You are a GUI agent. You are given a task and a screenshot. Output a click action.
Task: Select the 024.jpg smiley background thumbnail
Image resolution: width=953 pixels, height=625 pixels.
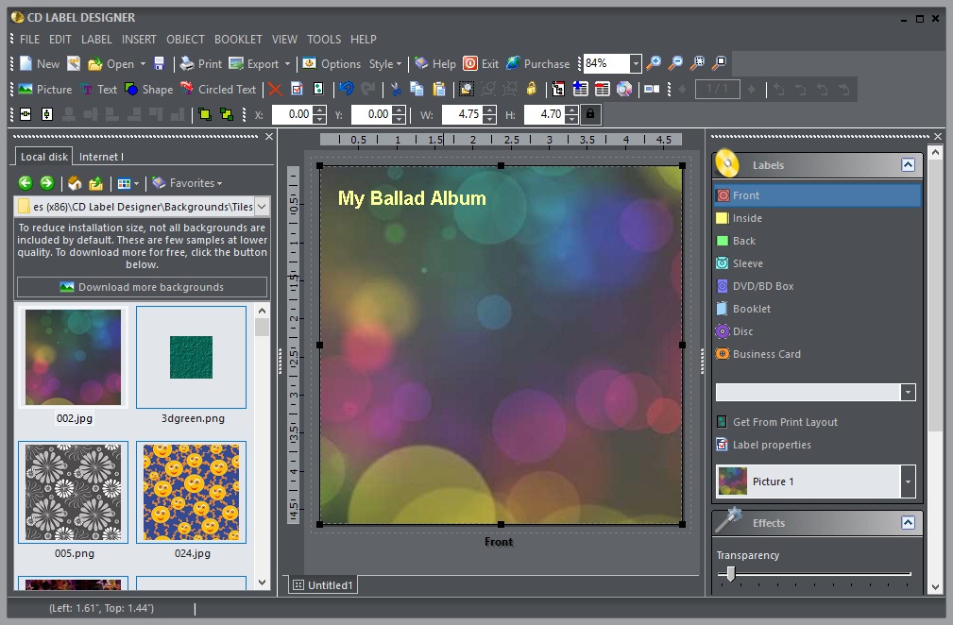(x=192, y=492)
